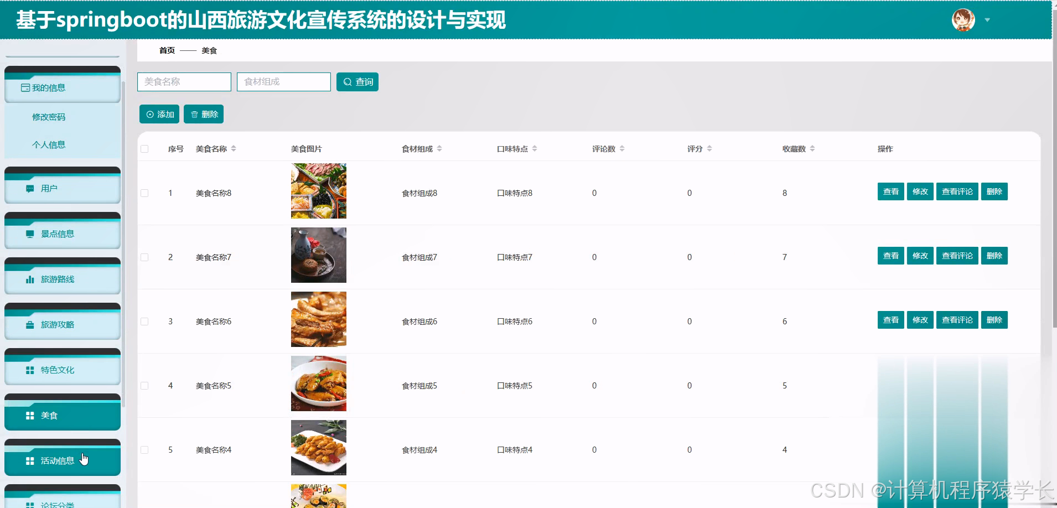Click the 美食名称 search field
This screenshot has height=508, width=1057.
pyautogui.click(x=184, y=82)
